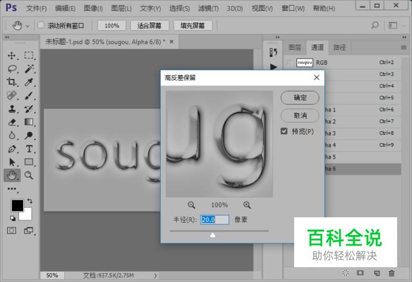Screen dimensions: 412x282
Task: Open the Channels panel menu
Action: click(404, 47)
